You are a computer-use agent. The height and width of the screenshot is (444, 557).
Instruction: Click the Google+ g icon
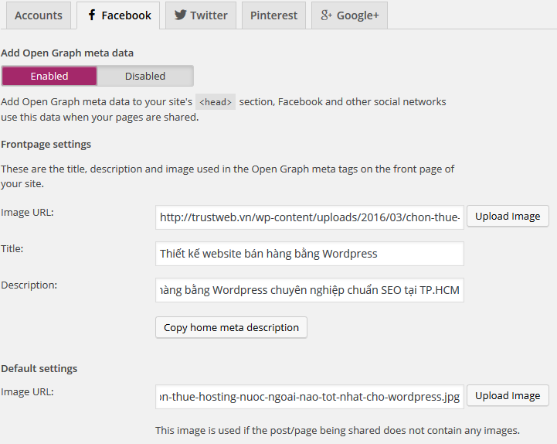click(x=326, y=15)
